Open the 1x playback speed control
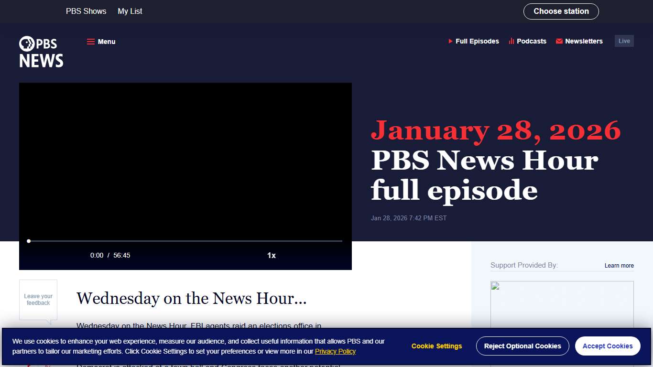This screenshot has height=367, width=653. pos(271,255)
